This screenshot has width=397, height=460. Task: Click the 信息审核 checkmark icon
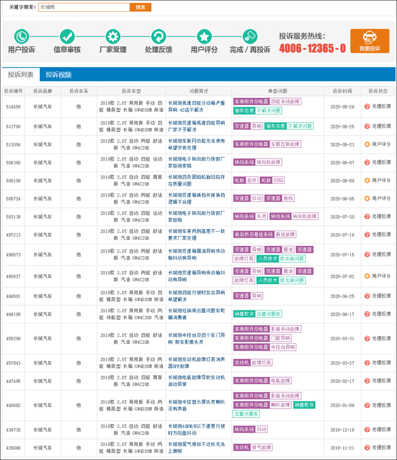67,36
